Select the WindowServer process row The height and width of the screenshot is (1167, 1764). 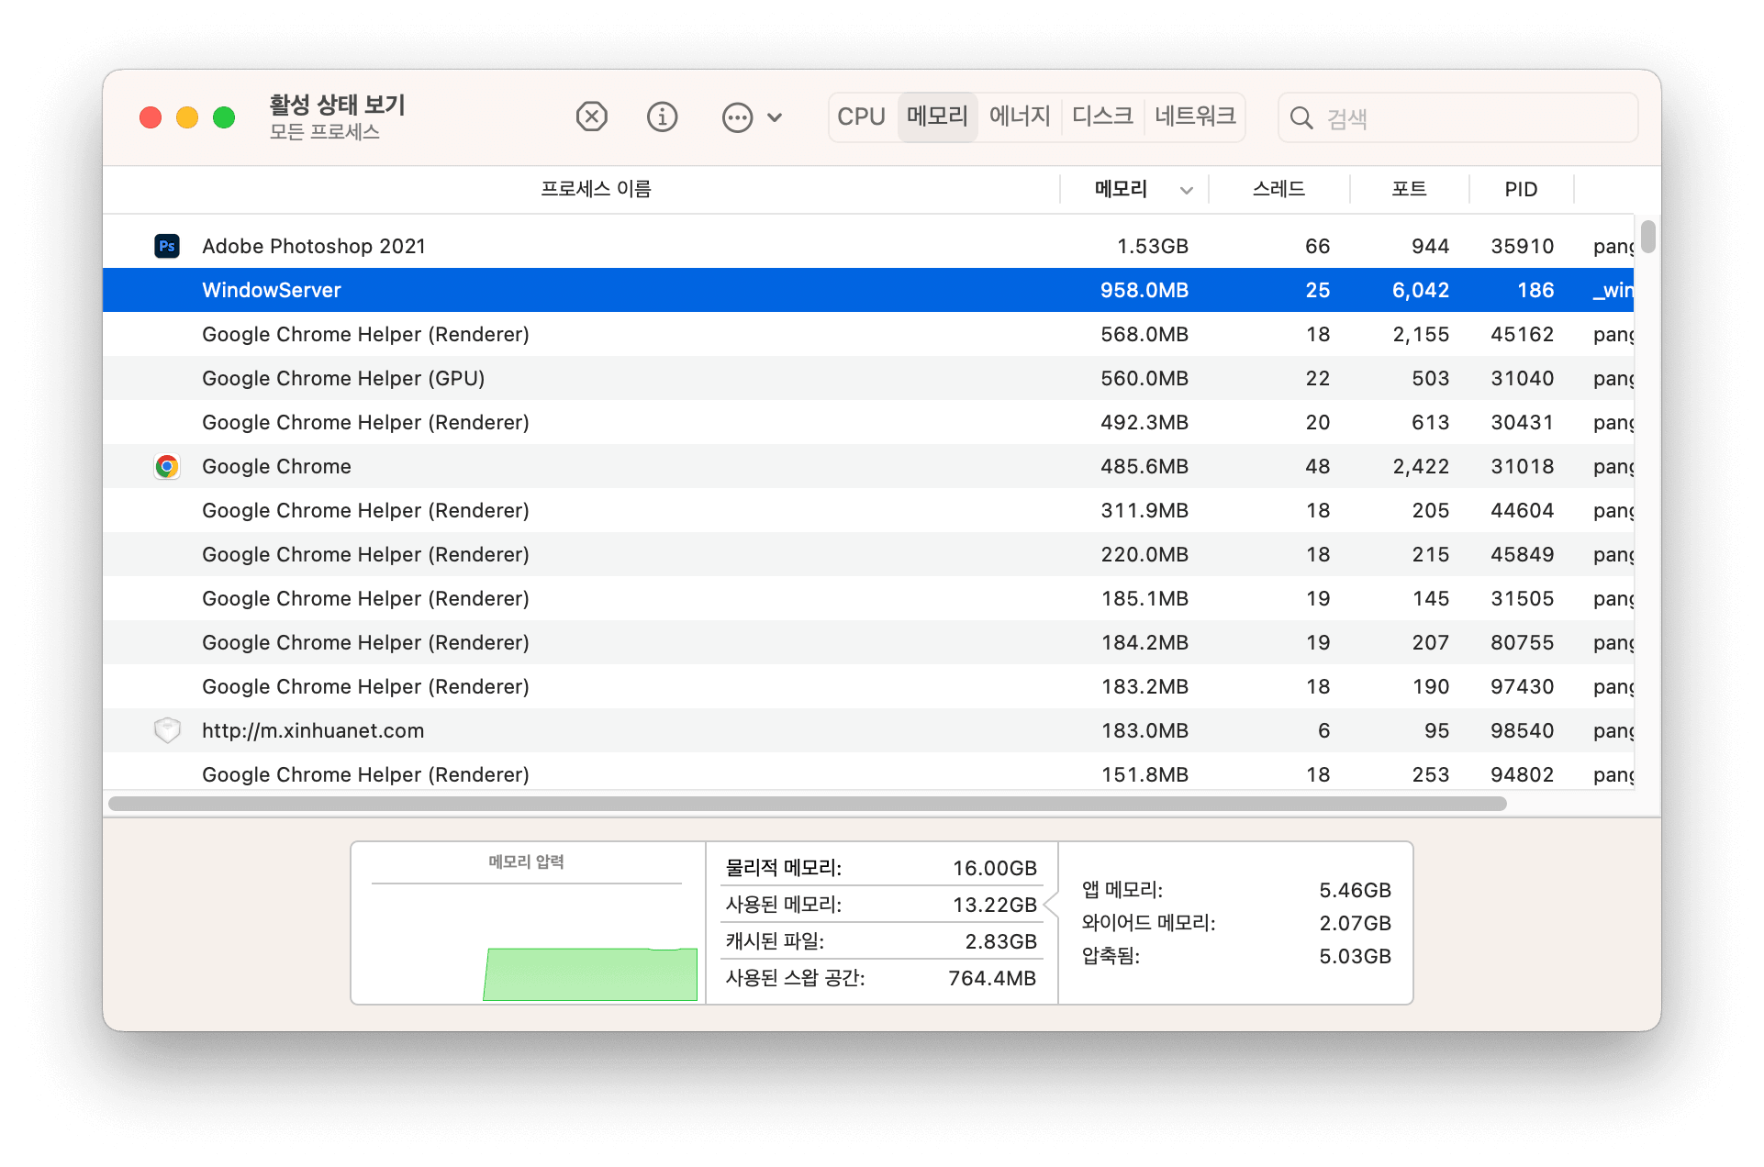[868, 290]
